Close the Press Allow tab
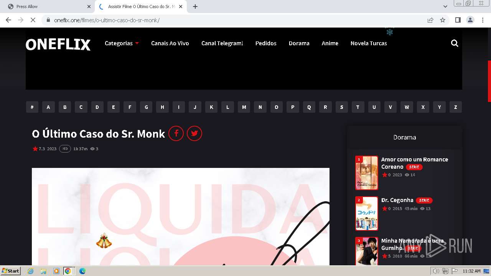The width and height of the screenshot is (491, 276). (x=89, y=7)
